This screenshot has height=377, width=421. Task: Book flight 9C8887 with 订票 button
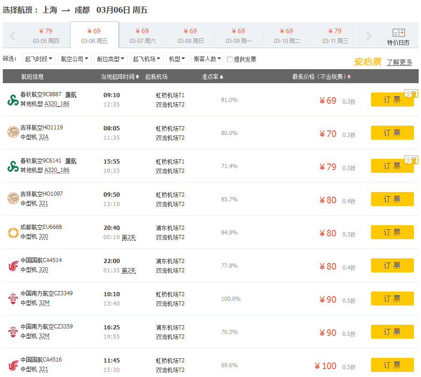click(x=392, y=100)
